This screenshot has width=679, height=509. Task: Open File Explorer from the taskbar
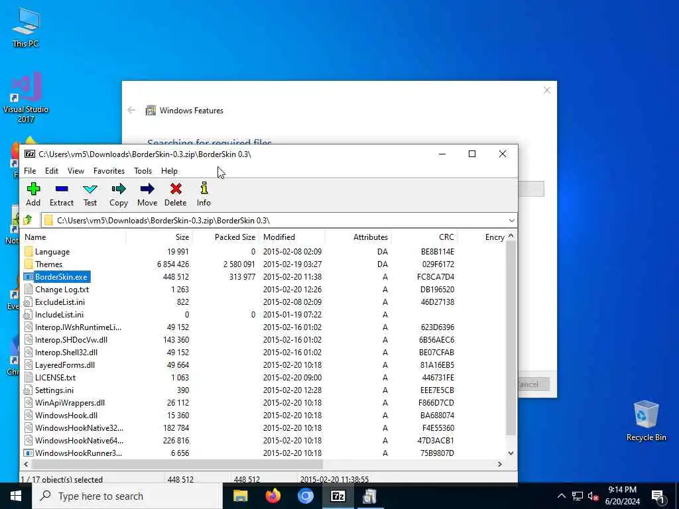coord(240,496)
